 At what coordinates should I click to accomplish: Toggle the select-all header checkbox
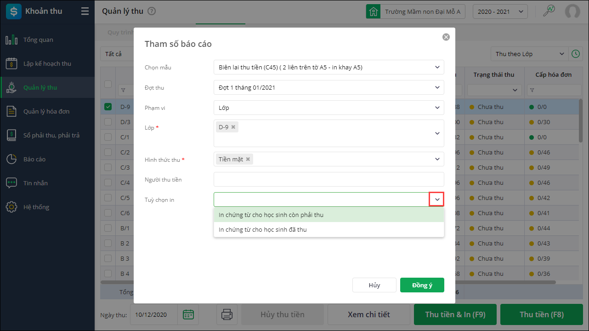[108, 84]
